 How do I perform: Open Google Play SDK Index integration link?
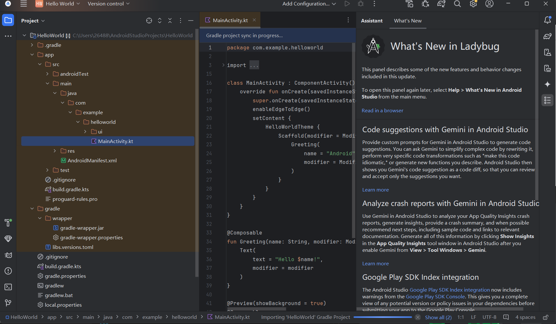pos(450,290)
